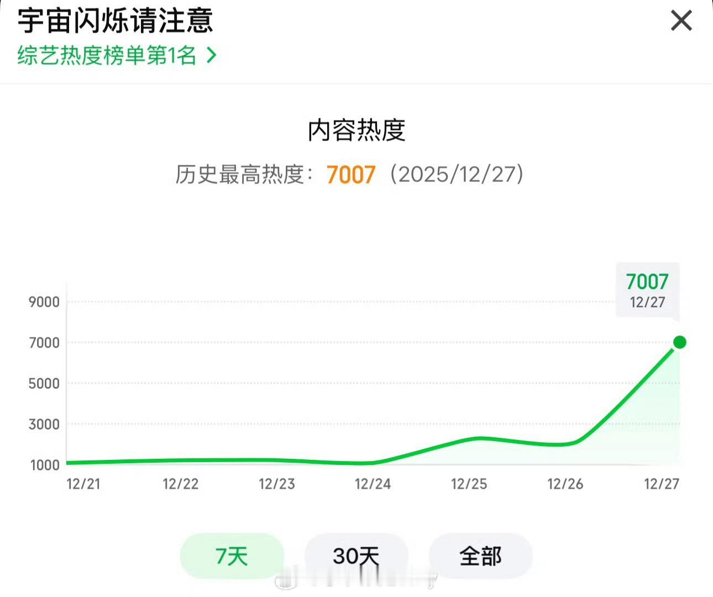Click the 12/24 axis label
Screen dimensions: 713x597
tap(372, 484)
